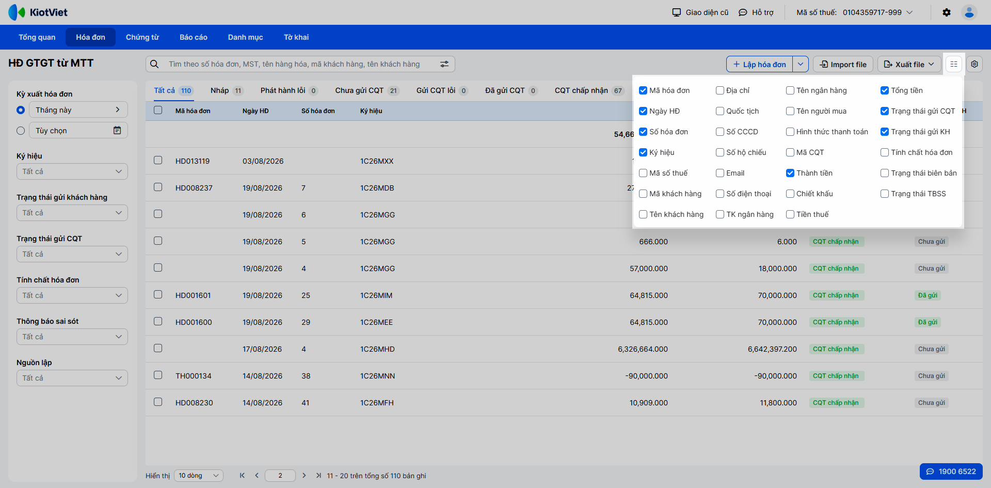
Task: Open Lập hóa đơn arrow dropdown
Action: click(x=801, y=64)
